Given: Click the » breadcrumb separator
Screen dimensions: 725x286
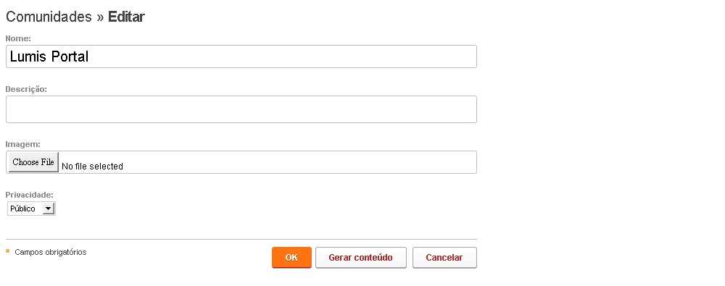Looking at the screenshot, I should point(100,17).
